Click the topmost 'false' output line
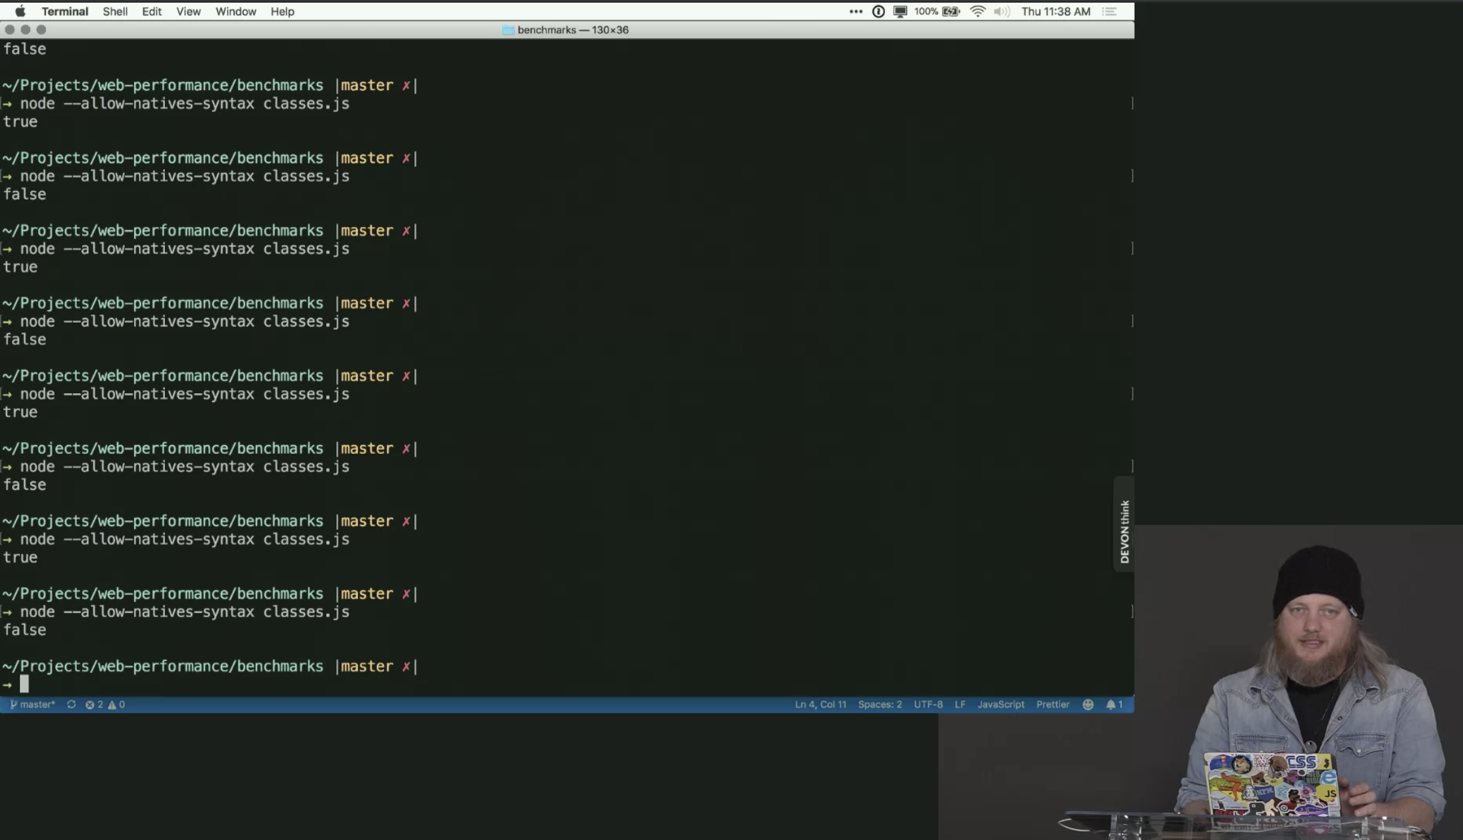The height and width of the screenshot is (840, 1463). (x=25, y=49)
